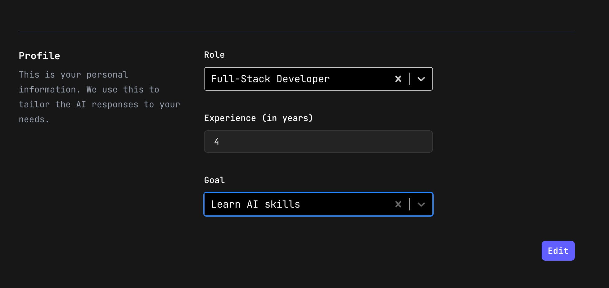
Task: Click the divider beside the Goal chevron
Action: coord(410,204)
